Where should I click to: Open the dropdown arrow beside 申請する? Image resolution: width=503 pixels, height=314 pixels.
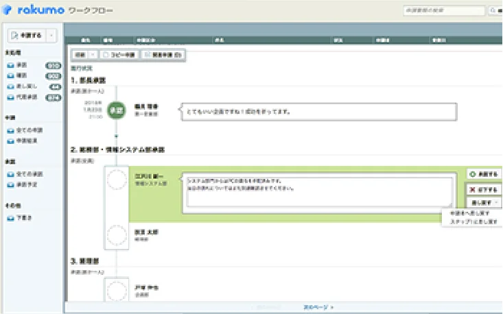[x=51, y=36]
